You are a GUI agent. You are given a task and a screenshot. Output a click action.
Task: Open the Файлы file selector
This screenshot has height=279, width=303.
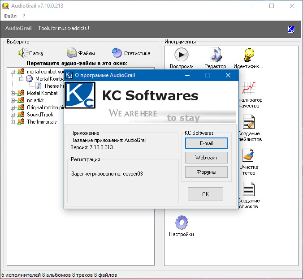pos(81,53)
